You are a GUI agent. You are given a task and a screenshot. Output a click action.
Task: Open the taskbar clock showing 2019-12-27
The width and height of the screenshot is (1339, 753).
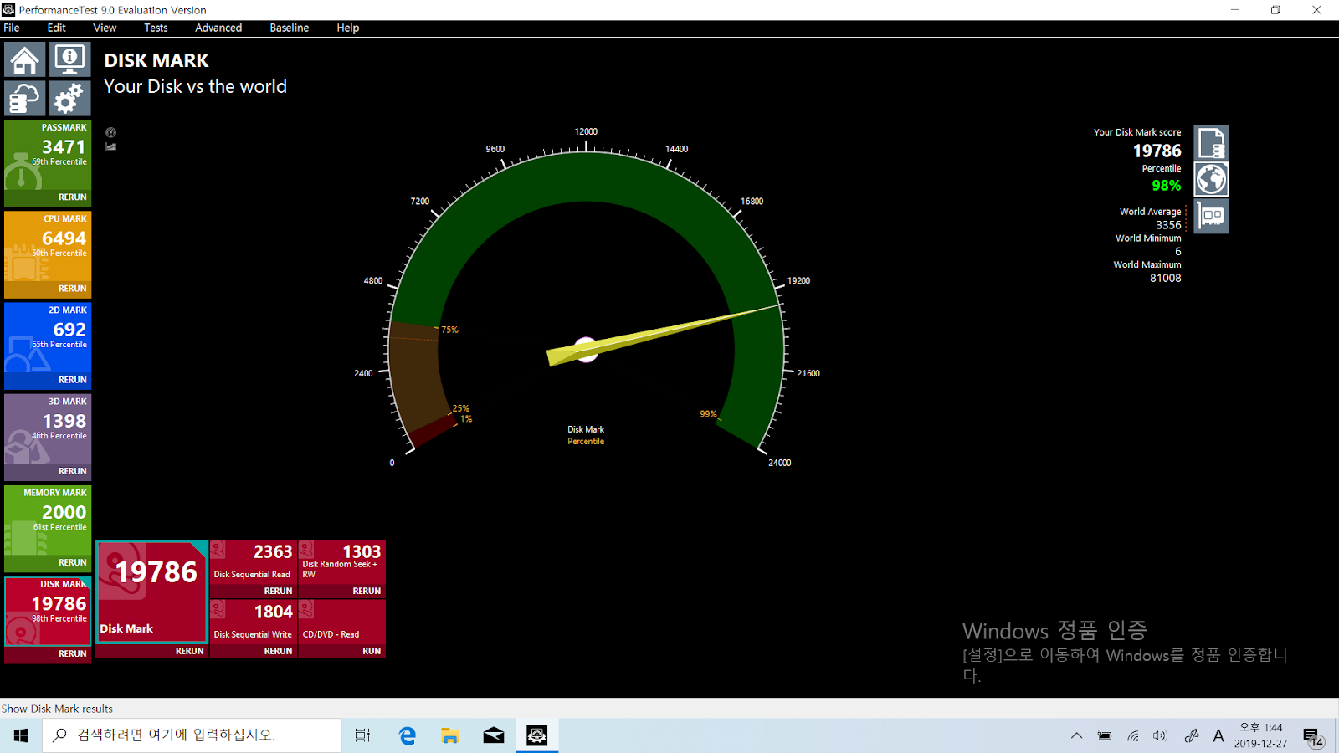[1260, 735]
